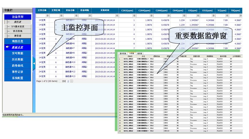This screenshot has height=139, width=249.
Task: Select the 油色谱#12 cell
Action: tap(70, 72)
